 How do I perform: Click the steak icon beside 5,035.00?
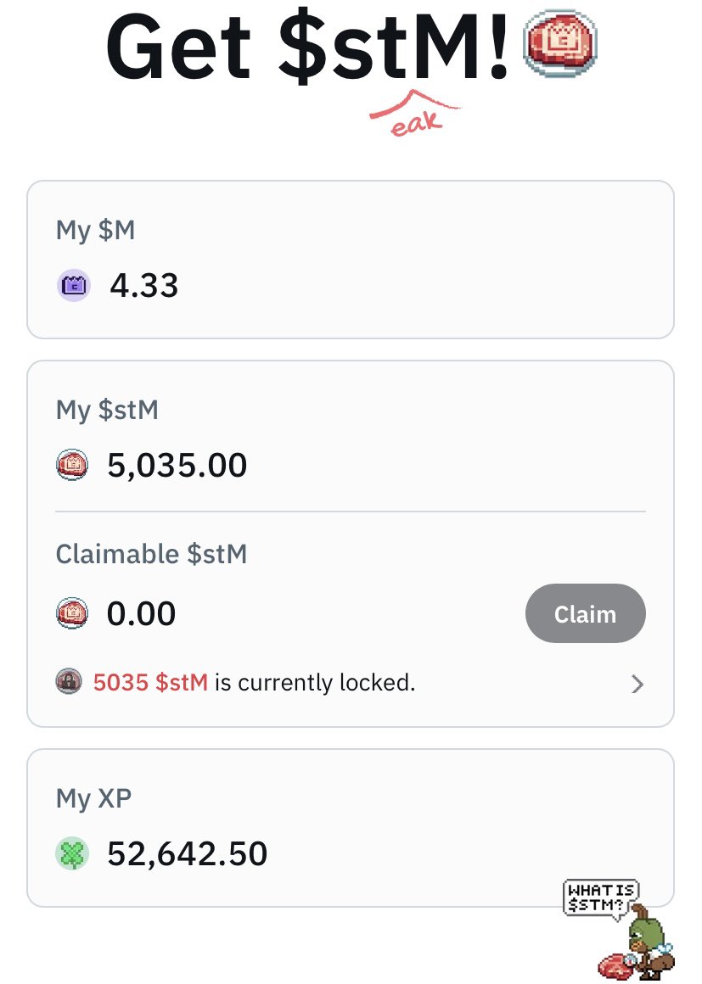pyautogui.click(x=72, y=465)
